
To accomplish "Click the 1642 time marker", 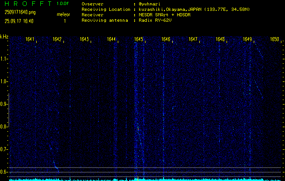I will (x=57, y=39).
